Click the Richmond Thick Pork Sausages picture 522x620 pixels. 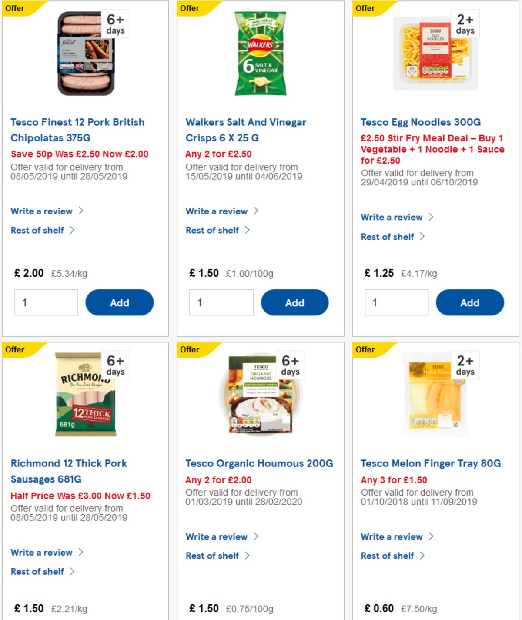(x=86, y=394)
